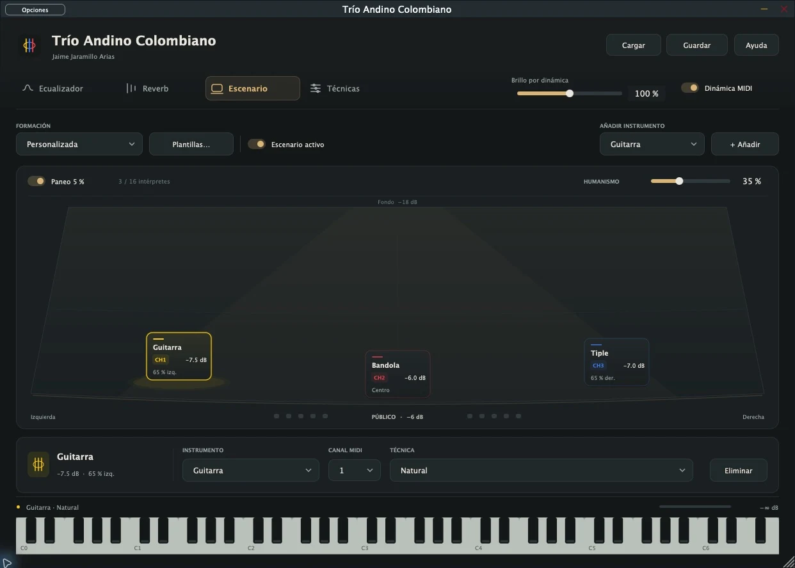The height and width of the screenshot is (568, 795).
Task: Click the C0 label under the keyboard
Action: click(x=24, y=548)
